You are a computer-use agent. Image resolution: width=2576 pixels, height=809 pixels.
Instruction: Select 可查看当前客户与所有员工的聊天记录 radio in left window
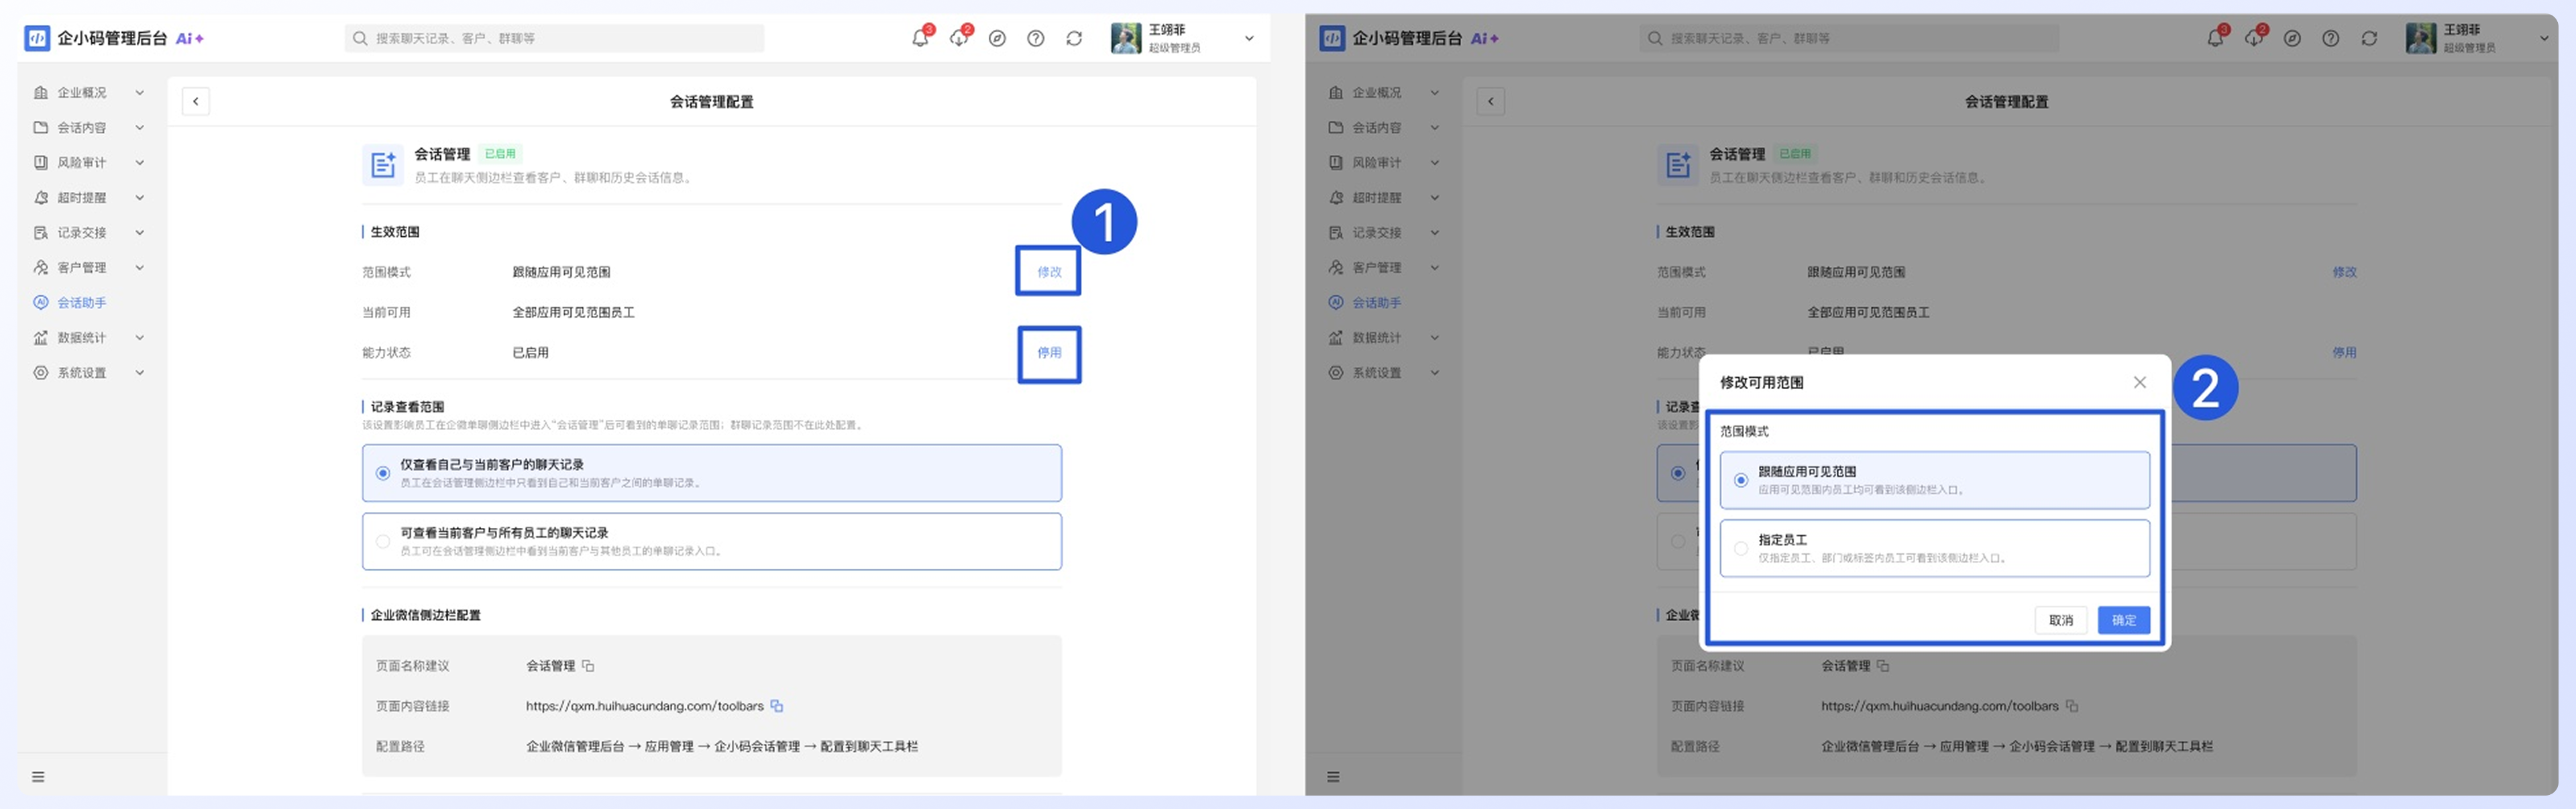pos(383,541)
